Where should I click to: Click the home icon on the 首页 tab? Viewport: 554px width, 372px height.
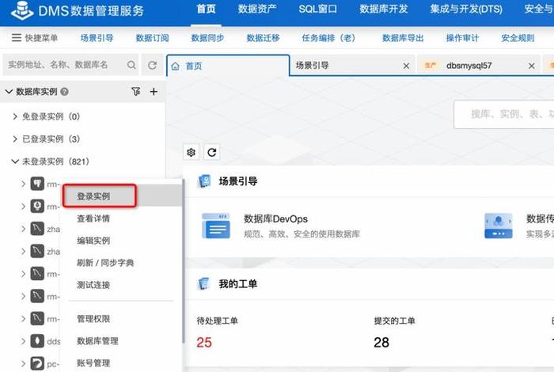175,66
